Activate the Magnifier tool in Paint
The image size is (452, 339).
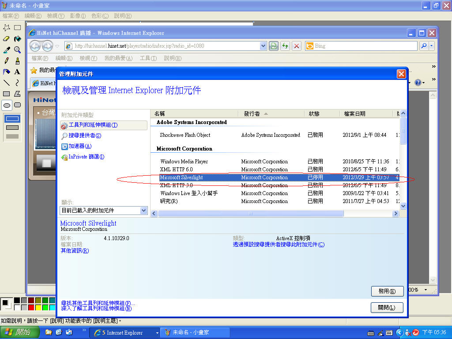point(18,50)
